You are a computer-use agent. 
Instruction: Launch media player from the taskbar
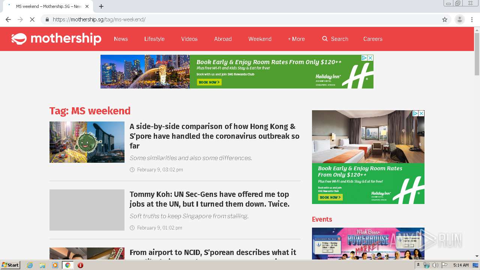[55, 265]
